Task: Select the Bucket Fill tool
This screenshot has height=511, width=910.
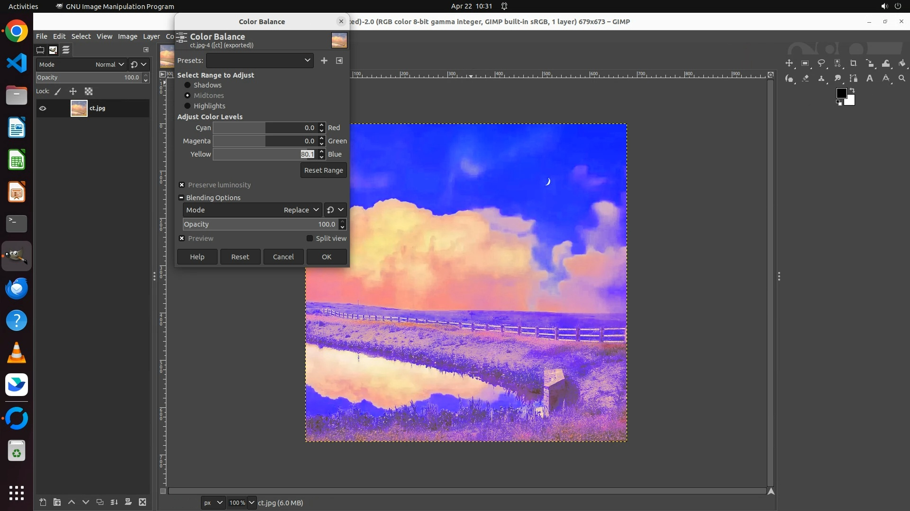Action: [x=902, y=63]
